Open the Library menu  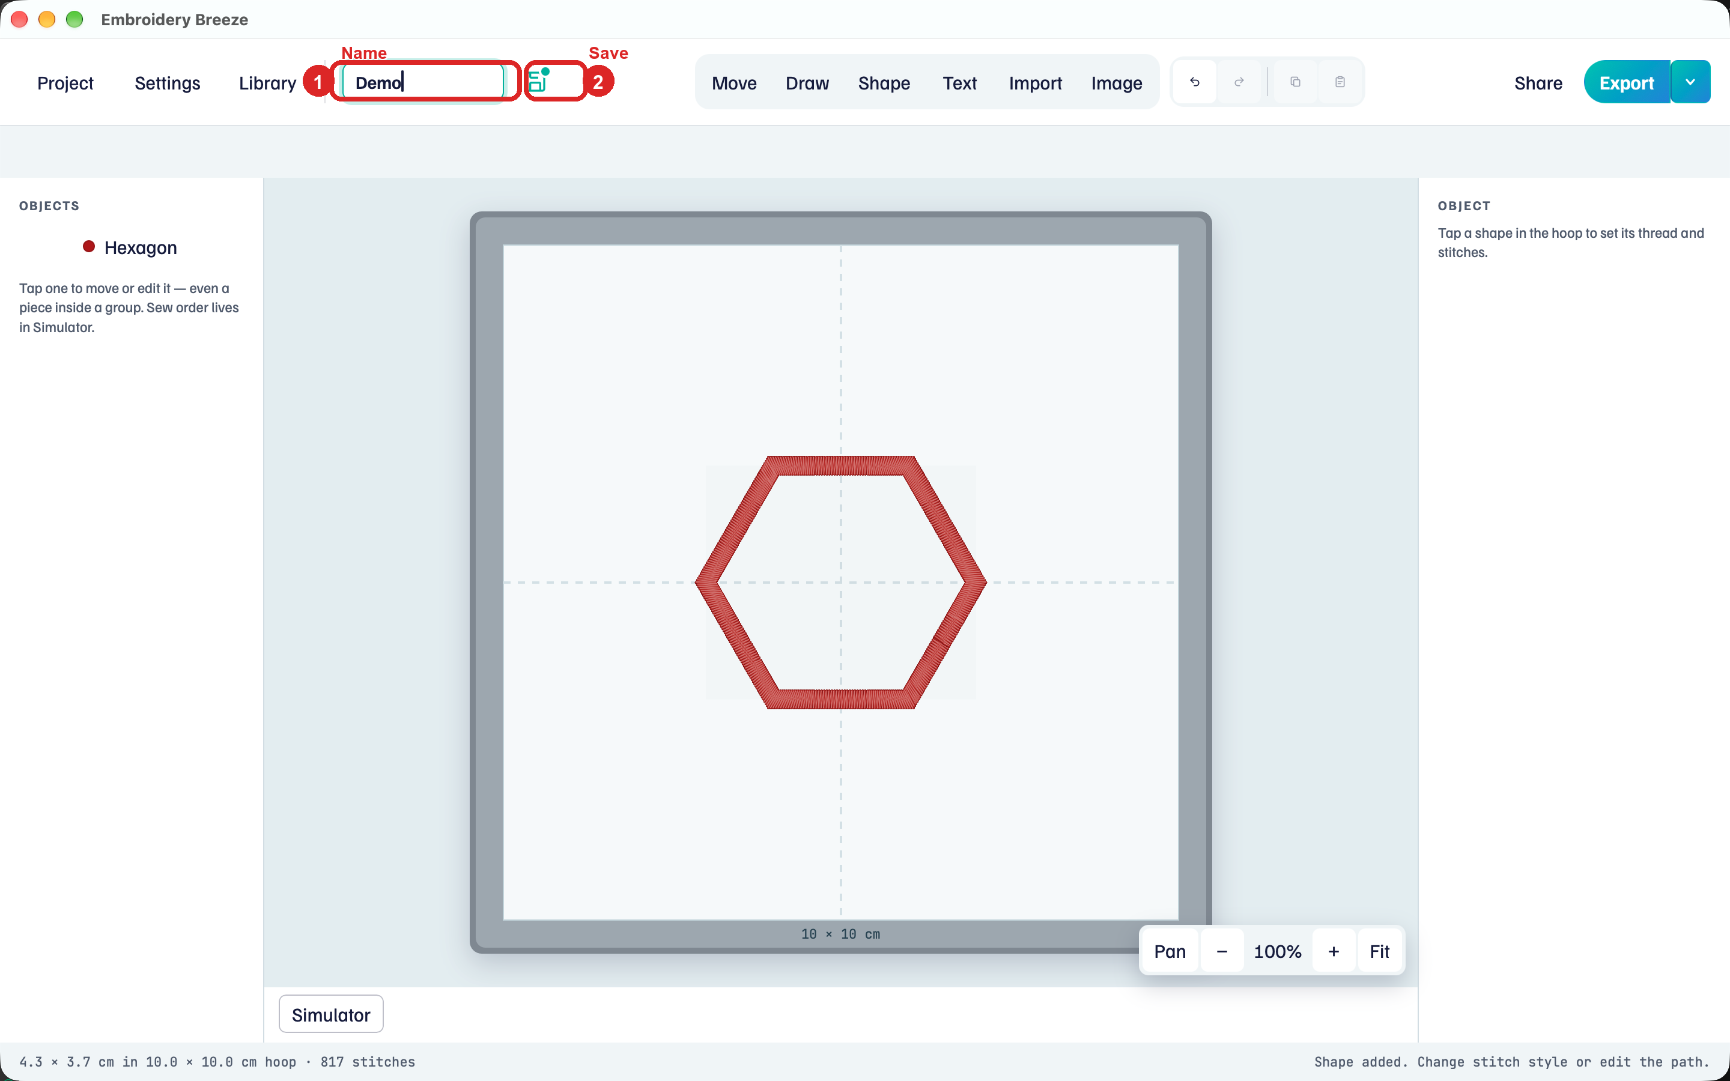point(267,83)
